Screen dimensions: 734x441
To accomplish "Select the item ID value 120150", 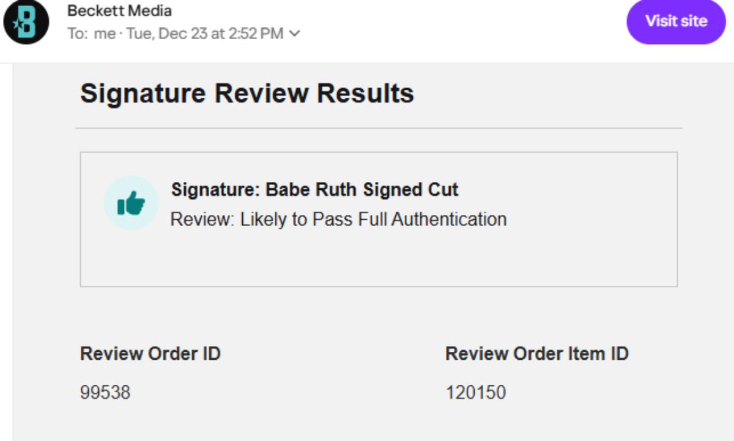I will pyautogui.click(x=475, y=392).
